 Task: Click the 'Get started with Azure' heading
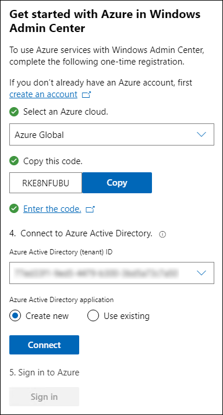click(105, 21)
